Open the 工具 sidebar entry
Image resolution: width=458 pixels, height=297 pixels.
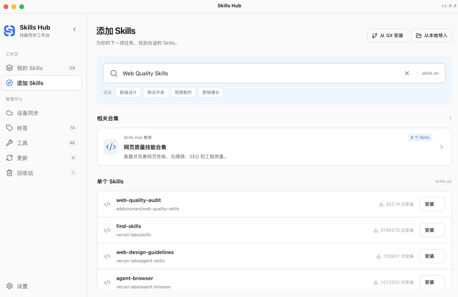[42, 143]
